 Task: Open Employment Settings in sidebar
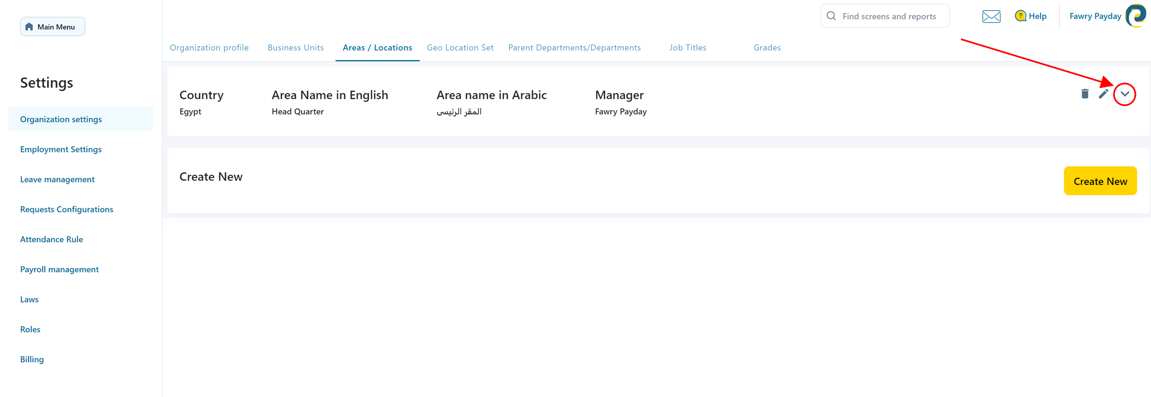click(x=61, y=149)
